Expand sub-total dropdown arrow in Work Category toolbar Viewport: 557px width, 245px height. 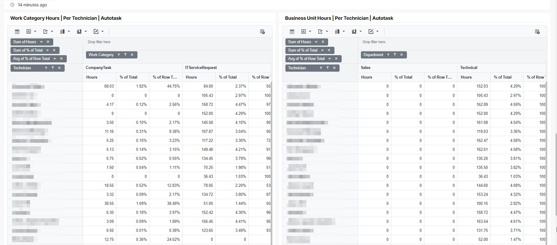(69, 31)
